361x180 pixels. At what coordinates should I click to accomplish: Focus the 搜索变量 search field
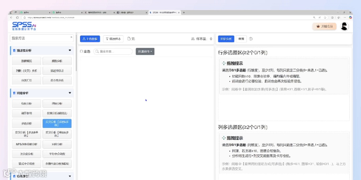point(113,51)
